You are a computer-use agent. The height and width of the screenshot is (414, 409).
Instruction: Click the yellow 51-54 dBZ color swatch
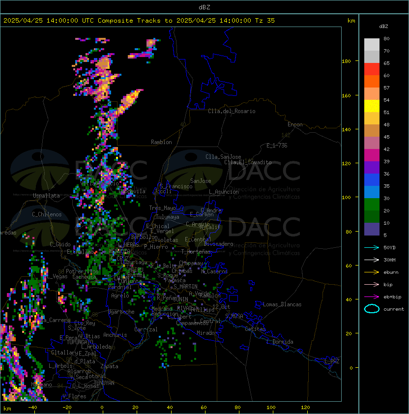tap(372, 106)
